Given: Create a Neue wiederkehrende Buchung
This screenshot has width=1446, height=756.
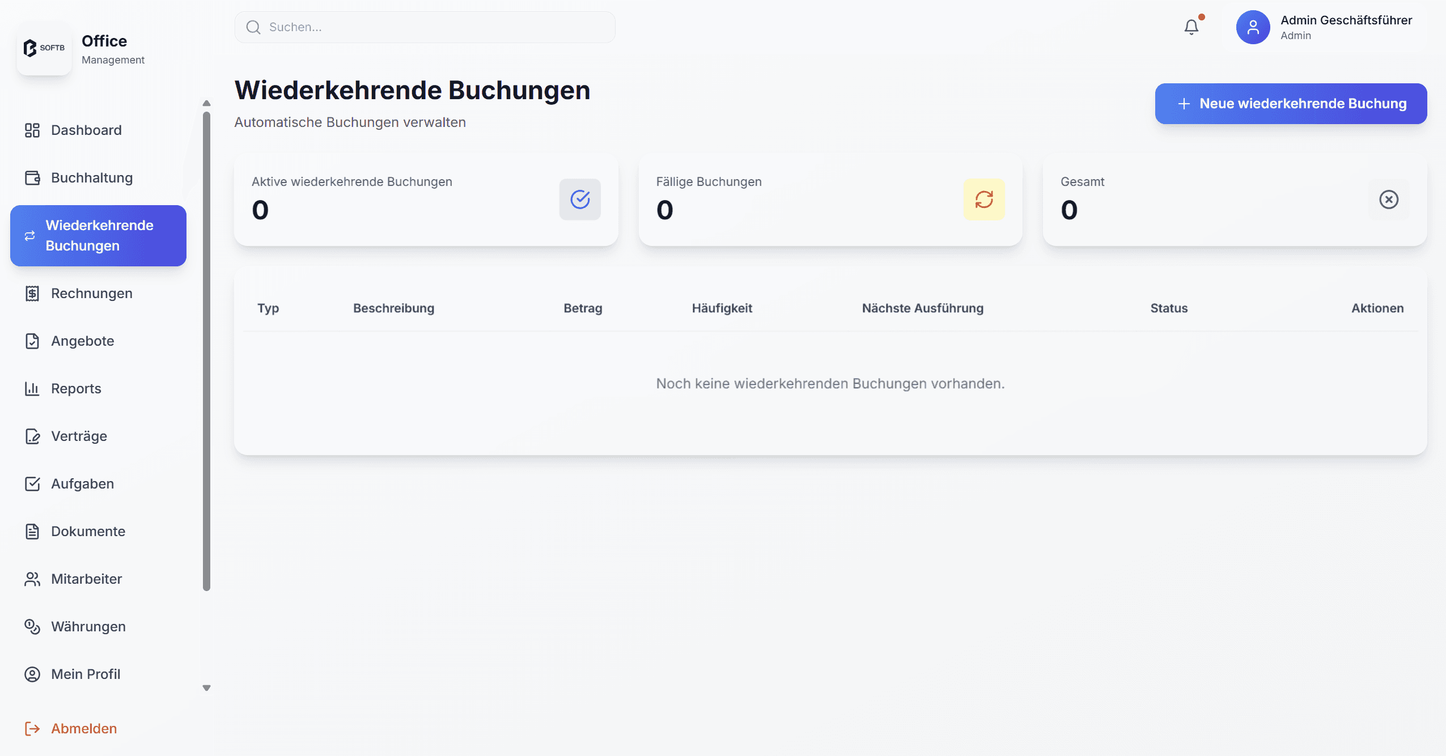Looking at the screenshot, I should point(1291,104).
